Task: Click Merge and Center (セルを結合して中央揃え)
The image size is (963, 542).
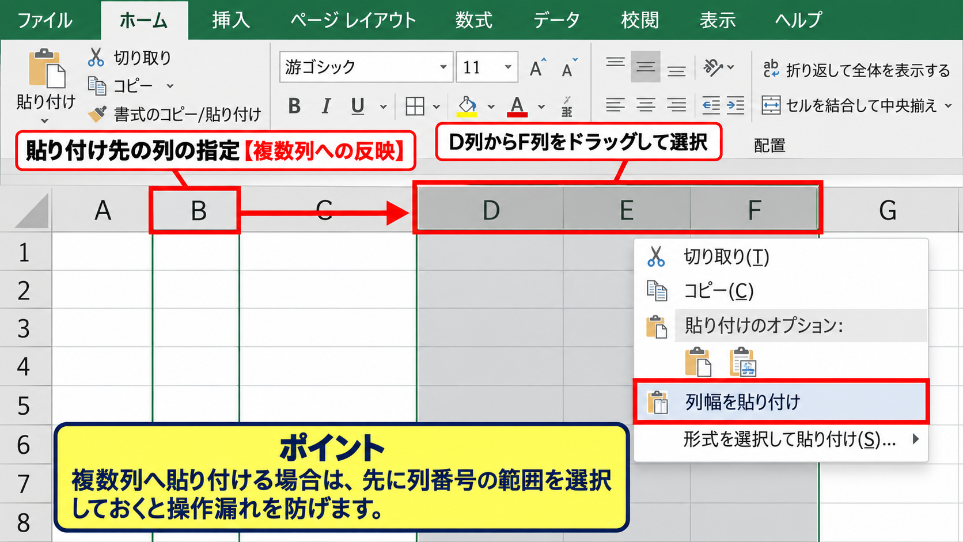Action: tap(850, 105)
